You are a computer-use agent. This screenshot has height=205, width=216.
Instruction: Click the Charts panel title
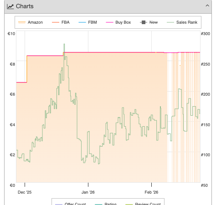coord(25,6)
